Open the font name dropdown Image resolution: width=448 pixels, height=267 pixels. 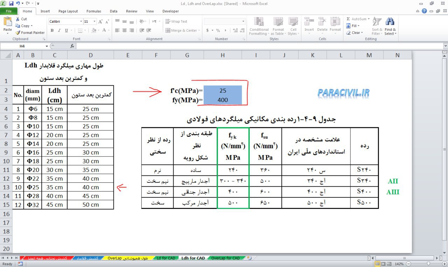[x=81, y=22]
